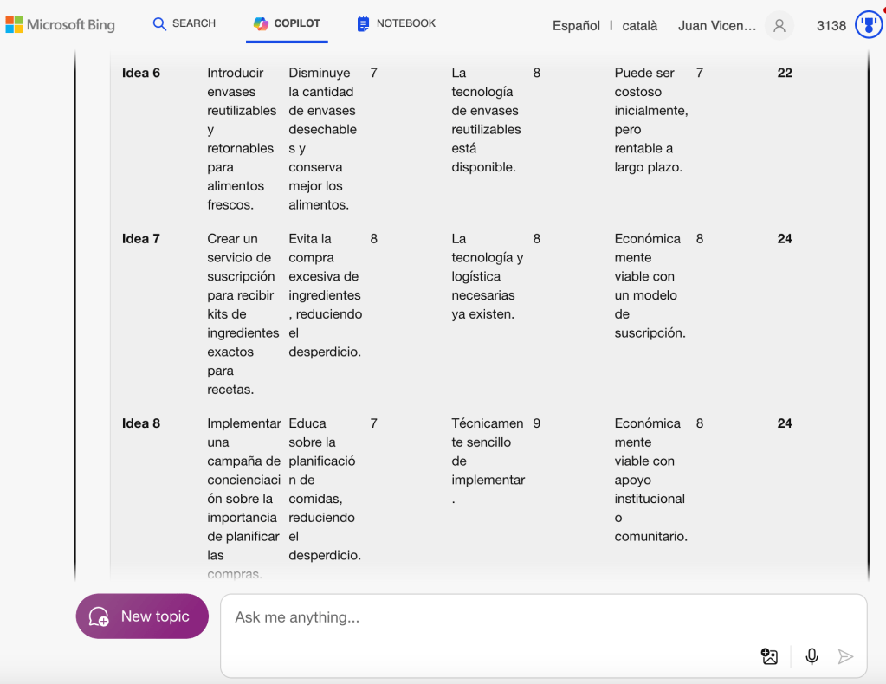Open the Rewards trophy badge icon

coord(868,25)
